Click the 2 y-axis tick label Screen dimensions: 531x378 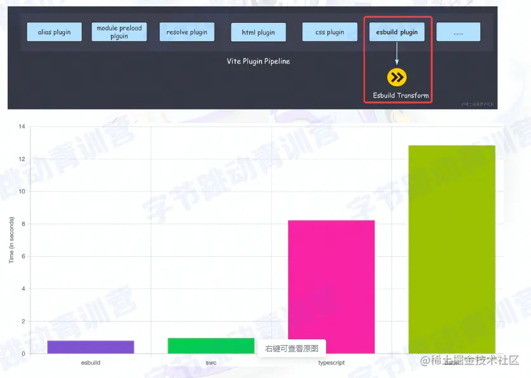point(23,322)
